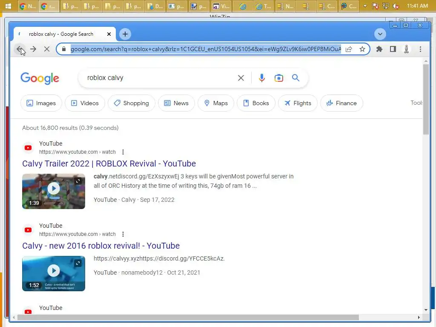Show hidden tray icons arrow
Viewport: 436px width, 327px height.
coord(365,6)
